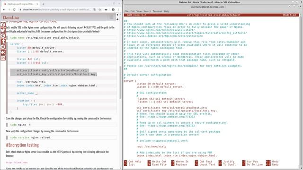Click highlighted 'ssl_certificate_key' line in article
Viewport: 303px width, 170px height.
pos(57,74)
